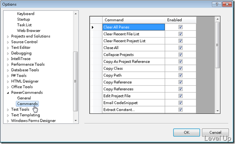
Task: Select the Clear All Panes cell
Action: point(134,27)
